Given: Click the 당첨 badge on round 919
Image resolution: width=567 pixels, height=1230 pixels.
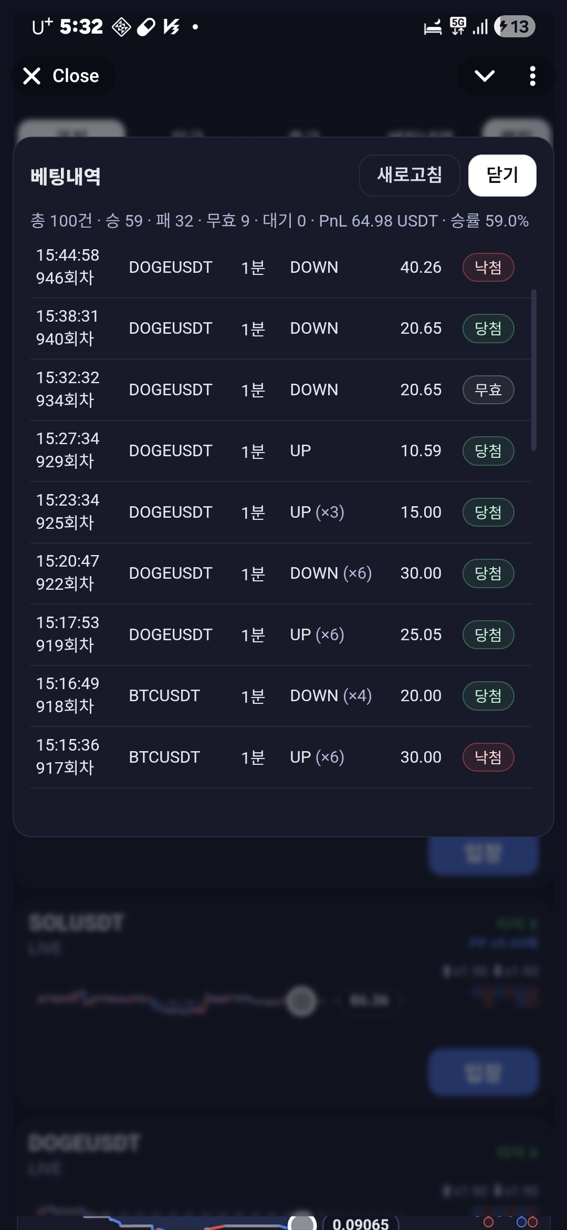Looking at the screenshot, I should [x=488, y=635].
